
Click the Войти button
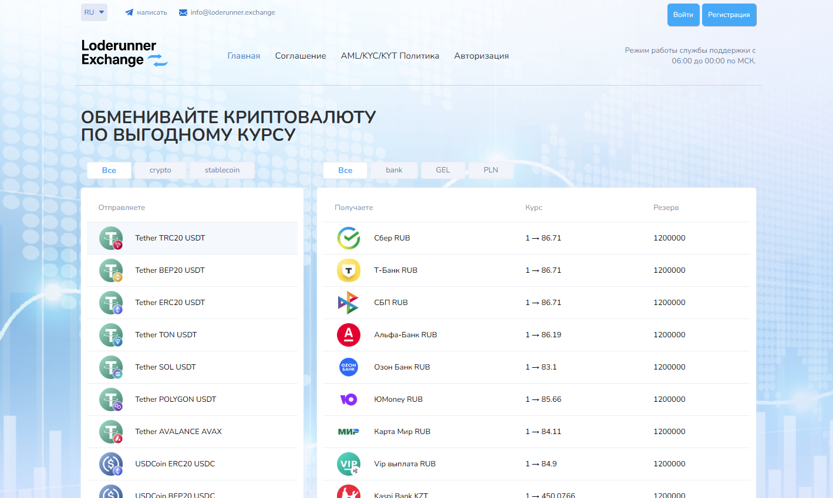coord(683,15)
